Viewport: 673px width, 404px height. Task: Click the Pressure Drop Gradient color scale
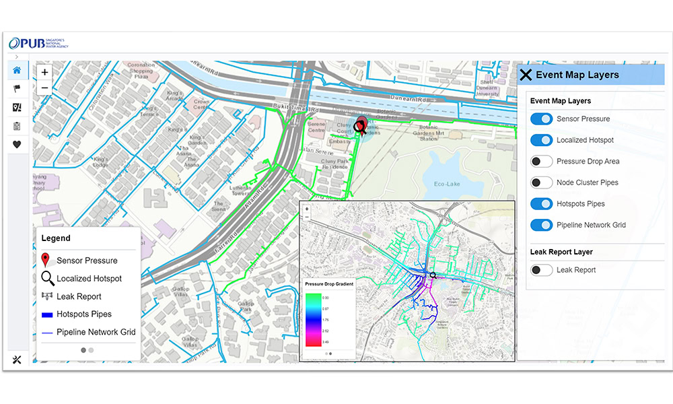[x=314, y=318]
